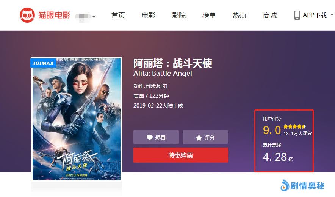Open the 榜单 navigation tab
Image resolution: width=335 pixels, height=197 pixels.
click(x=209, y=15)
